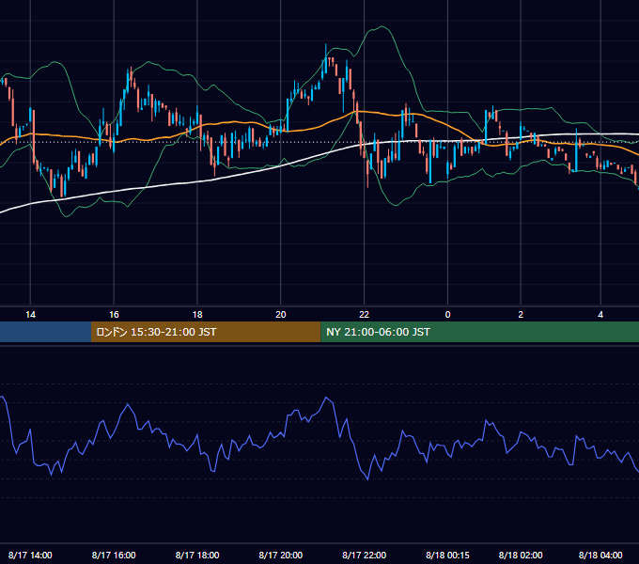This screenshot has height=564, width=639.
Task: Click the blue session band before ロンドン
Action: (45, 332)
